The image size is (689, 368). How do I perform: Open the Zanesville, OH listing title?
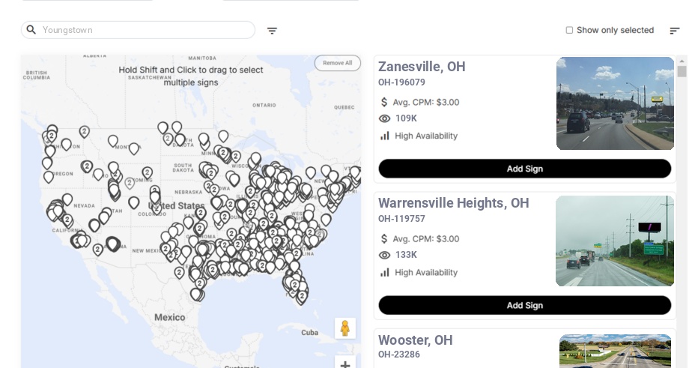tap(422, 67)
